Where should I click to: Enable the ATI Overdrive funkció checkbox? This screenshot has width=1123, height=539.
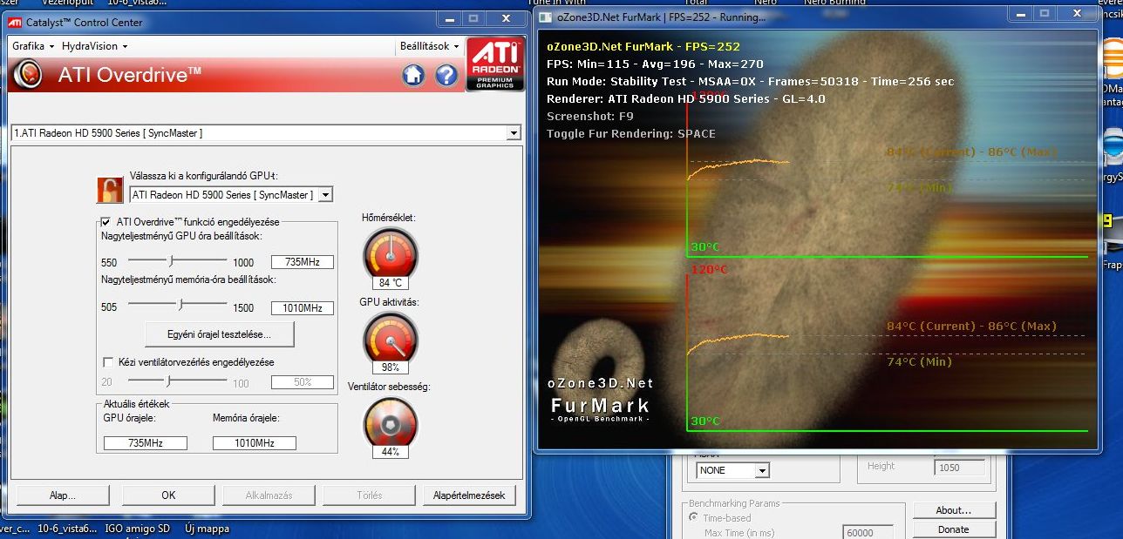pos(106,222)
